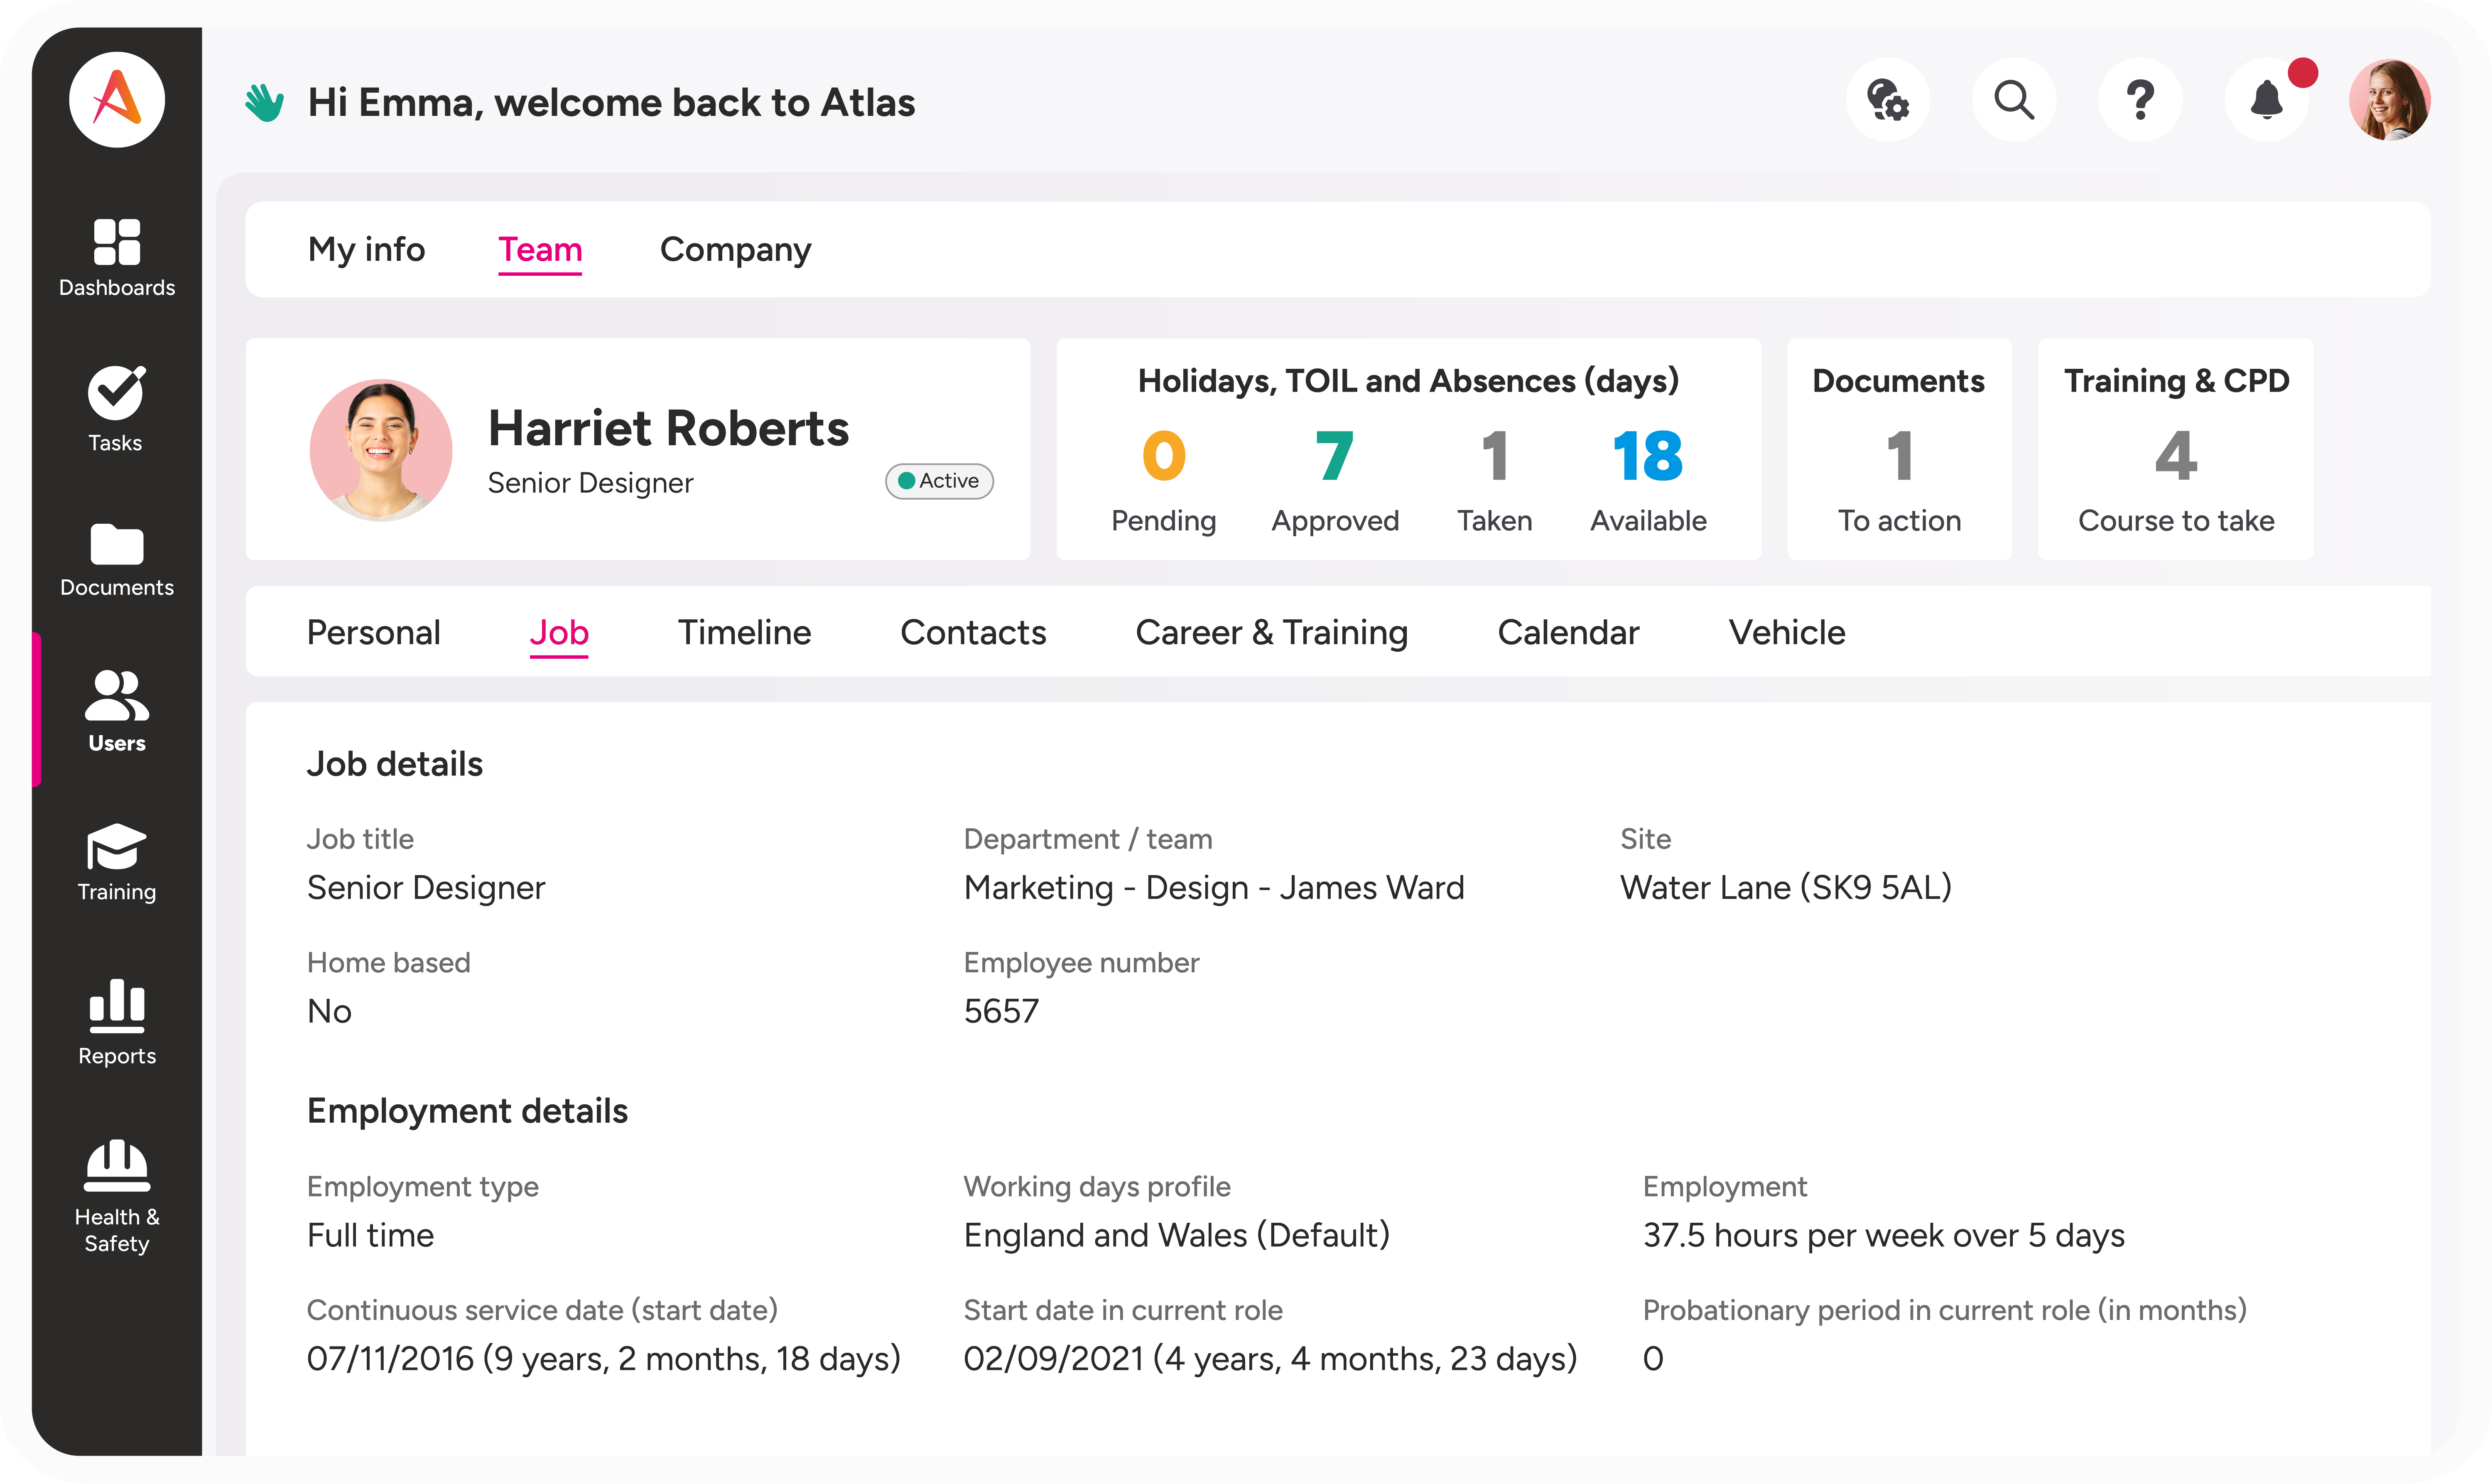This screenshot has width=2492, height=1484.
Task: Click the Senior Designer job title value
Action: pyautogui.click(x=426, y=888)
